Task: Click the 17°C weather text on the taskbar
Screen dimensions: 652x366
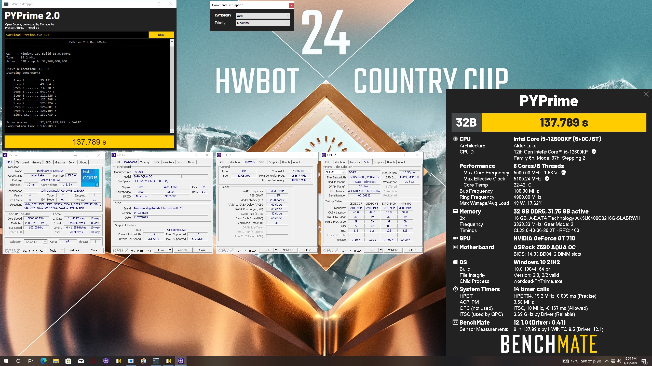Action: point(574,361)
